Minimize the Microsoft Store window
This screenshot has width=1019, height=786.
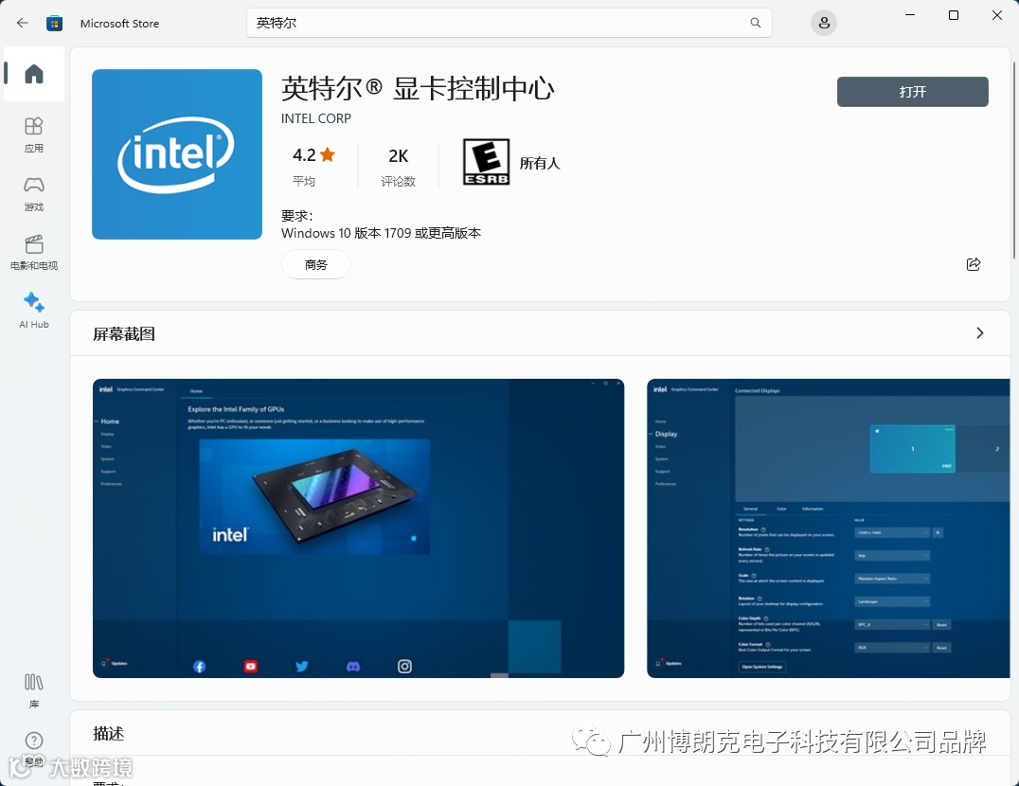point(910,15)
